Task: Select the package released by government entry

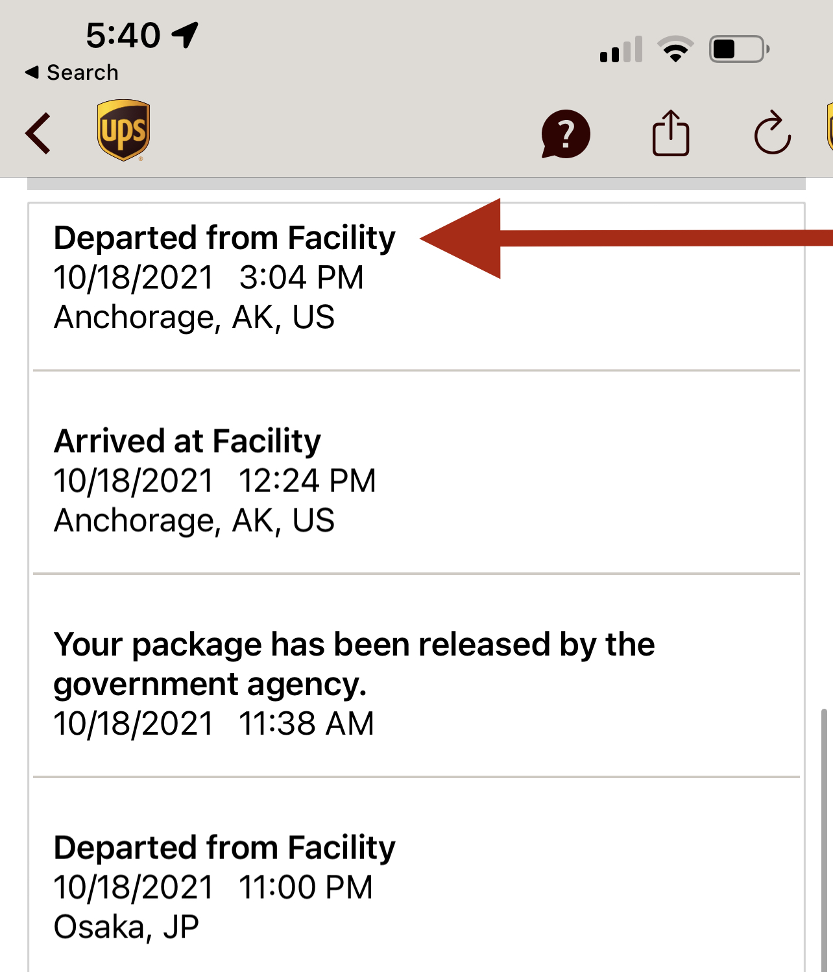Action: (x=416, y=676)
